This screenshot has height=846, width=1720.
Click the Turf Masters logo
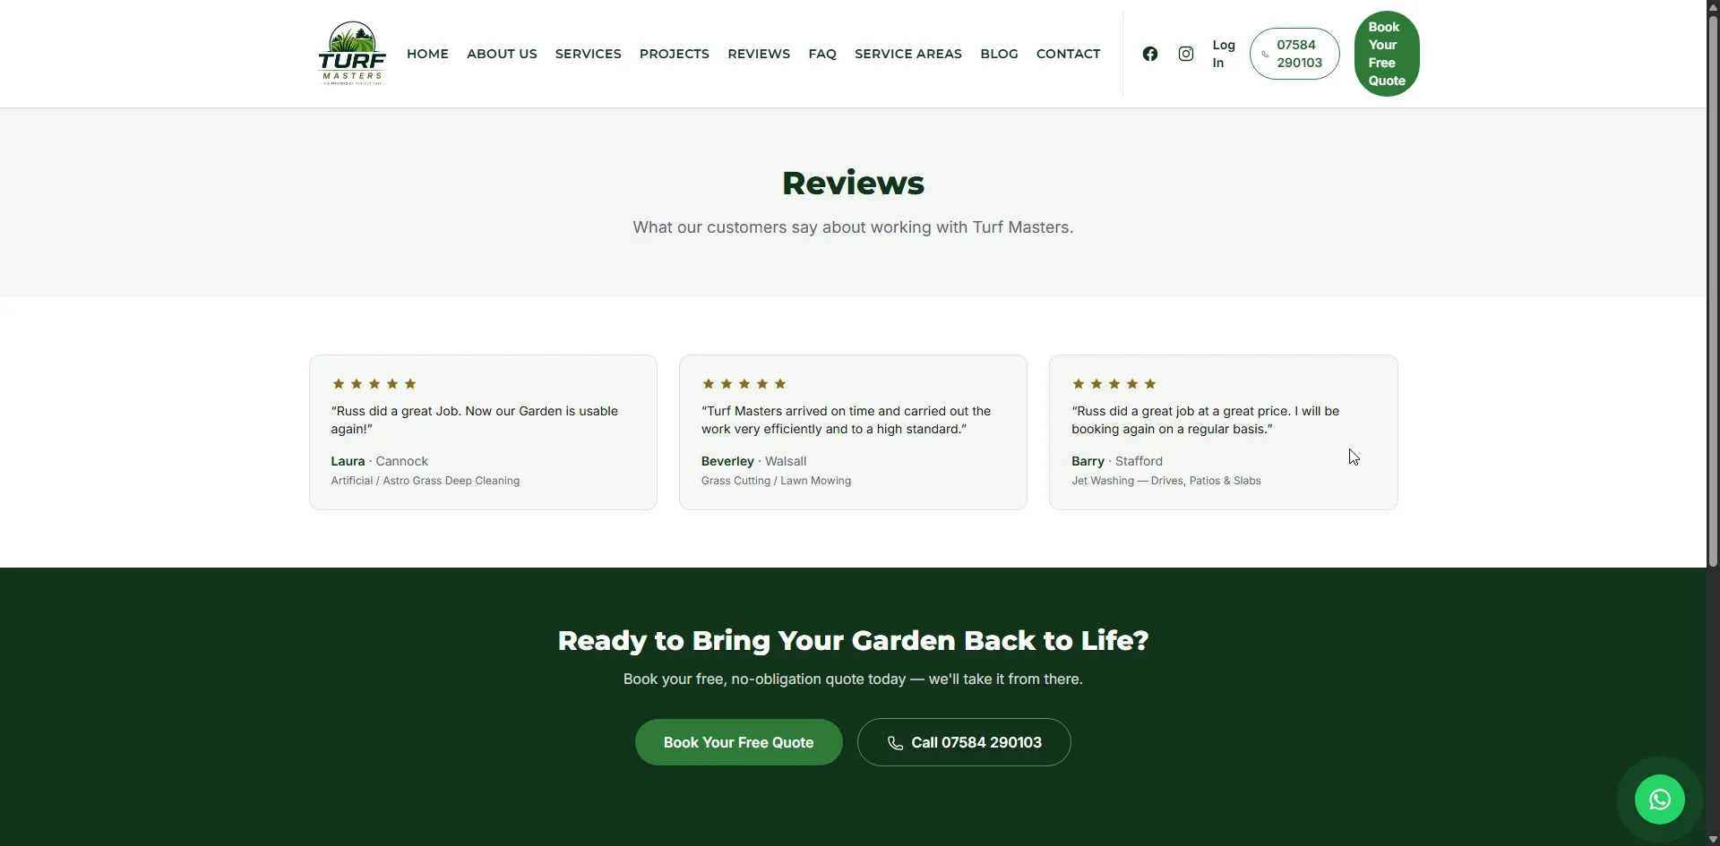[x=352, y=54]
